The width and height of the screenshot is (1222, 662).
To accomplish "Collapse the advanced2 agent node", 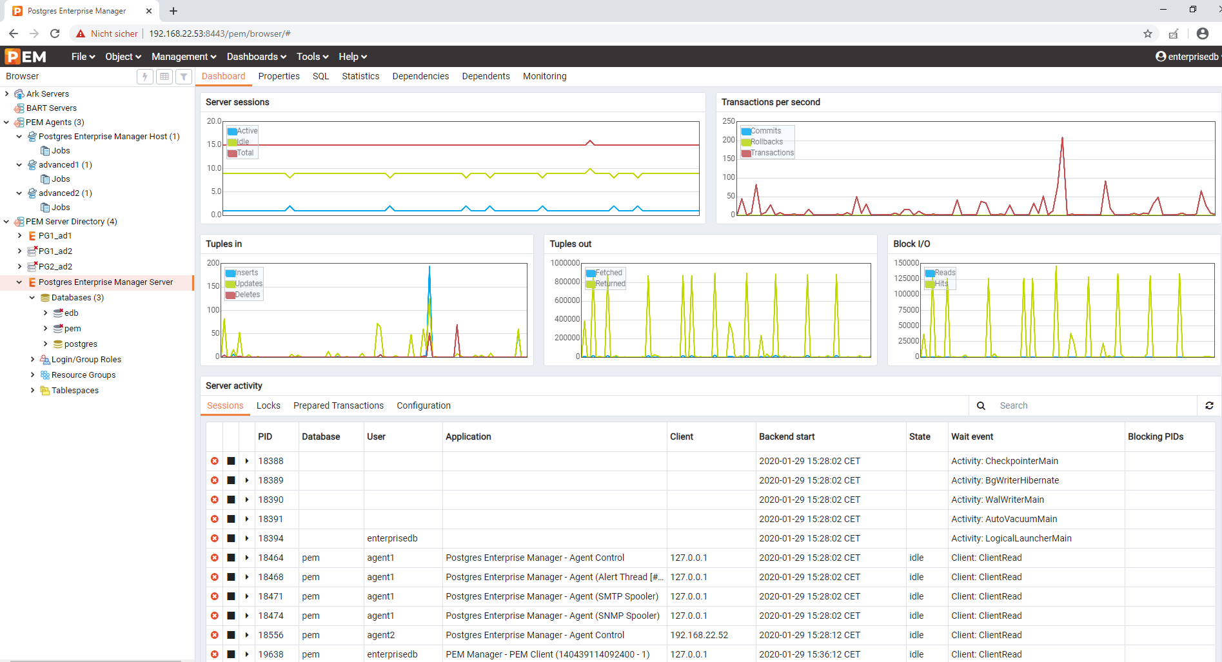I will tap(19, 193).
